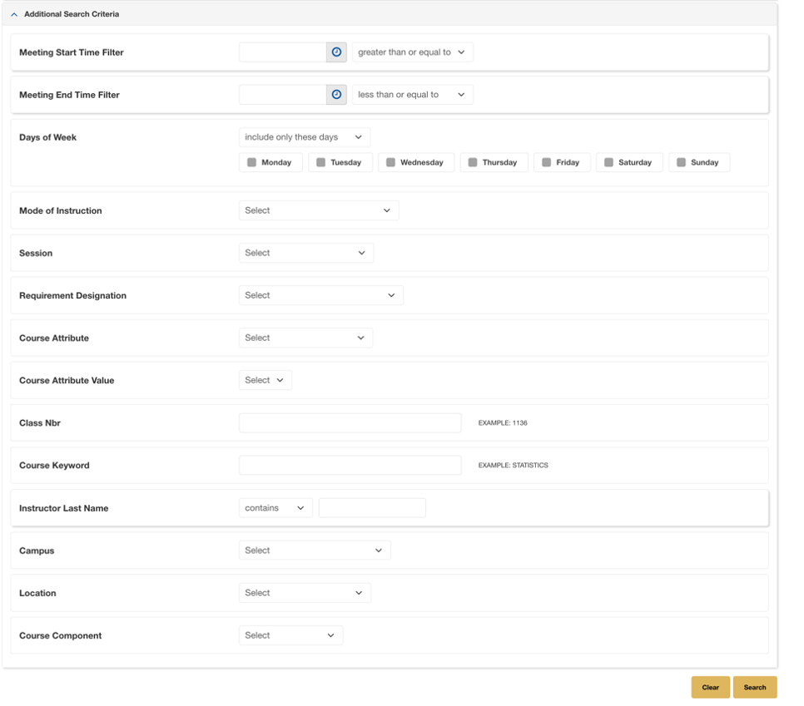Screen dimensions: 804x706
Task: Open the end time clock picker
Action: click(x=336, y=94)
